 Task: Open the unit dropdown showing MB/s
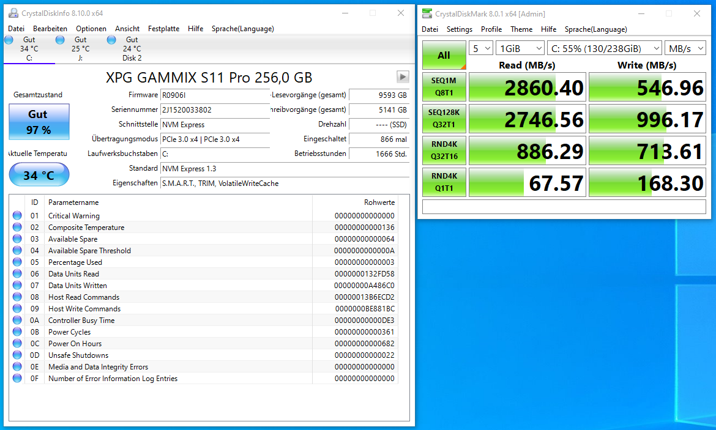[685, 48]
